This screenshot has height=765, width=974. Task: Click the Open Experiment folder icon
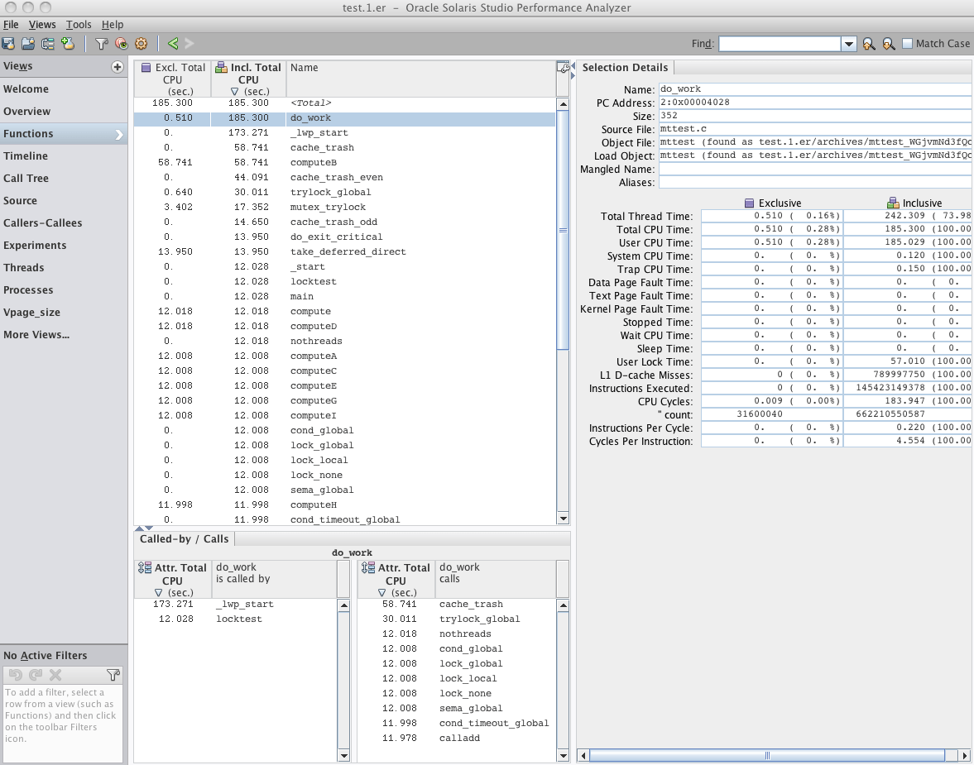[28, 44]
